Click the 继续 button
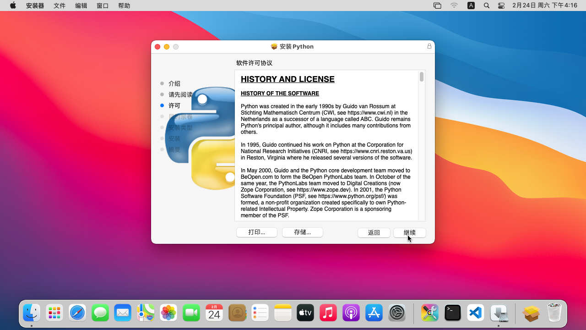Screen dimensions: 586x330 410,232
